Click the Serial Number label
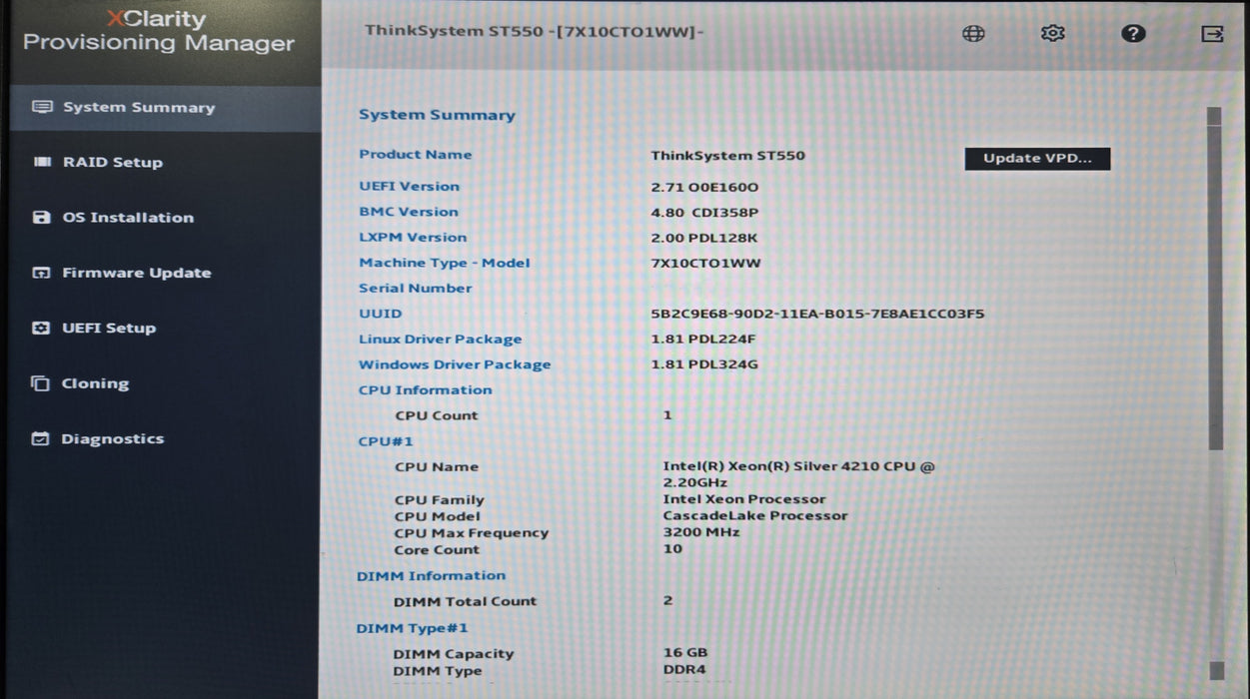The image size is (1250, 699). tap(415, 289)
